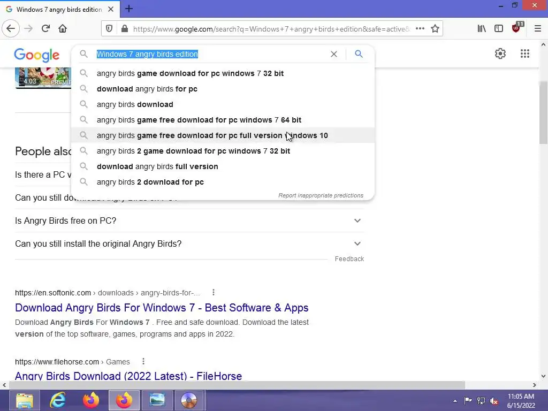Click the Feedback link
548x411 pixels.
pyautogui.click(x=349, y=258)
